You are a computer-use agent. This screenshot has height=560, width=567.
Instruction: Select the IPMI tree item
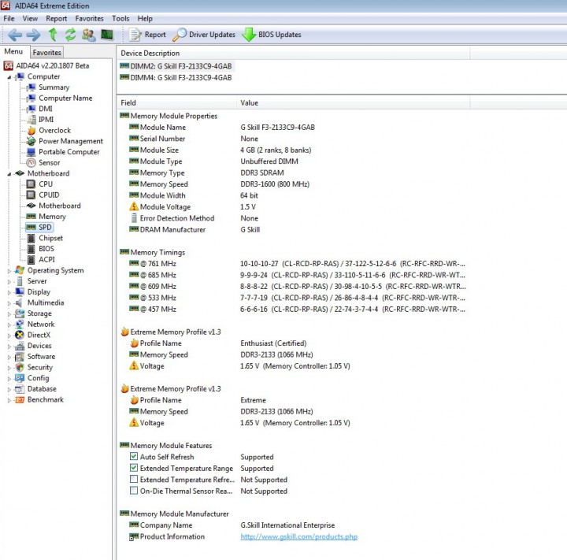coord(46,120)
